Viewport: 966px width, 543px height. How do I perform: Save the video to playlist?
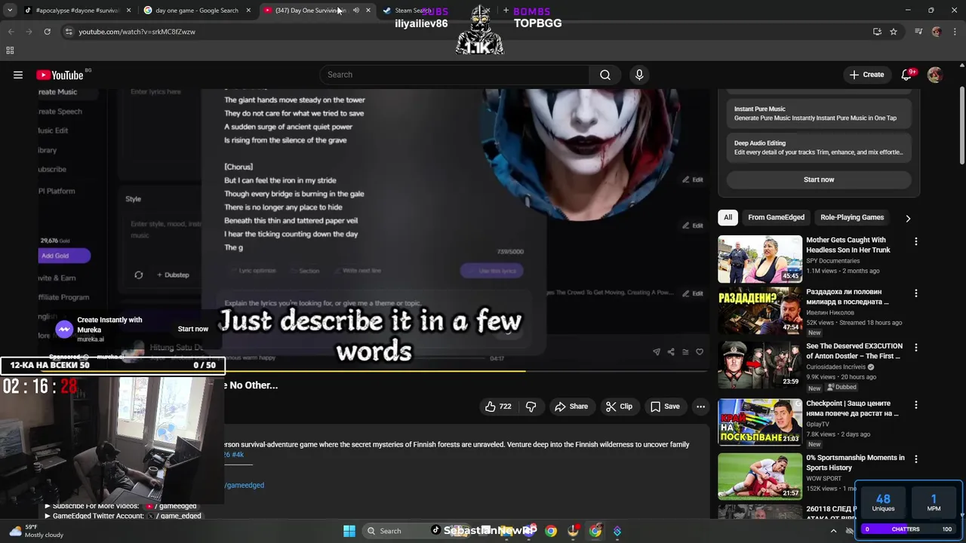[x=665, y=406]
